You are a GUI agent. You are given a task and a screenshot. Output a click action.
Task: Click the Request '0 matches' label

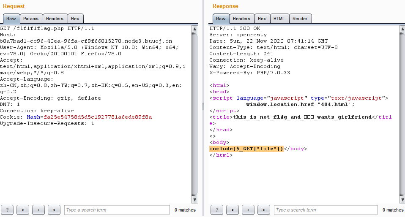pyautogui.click(x=185, y=210)
